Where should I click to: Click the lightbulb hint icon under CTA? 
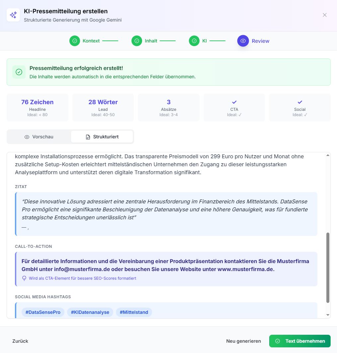point(24,278)
